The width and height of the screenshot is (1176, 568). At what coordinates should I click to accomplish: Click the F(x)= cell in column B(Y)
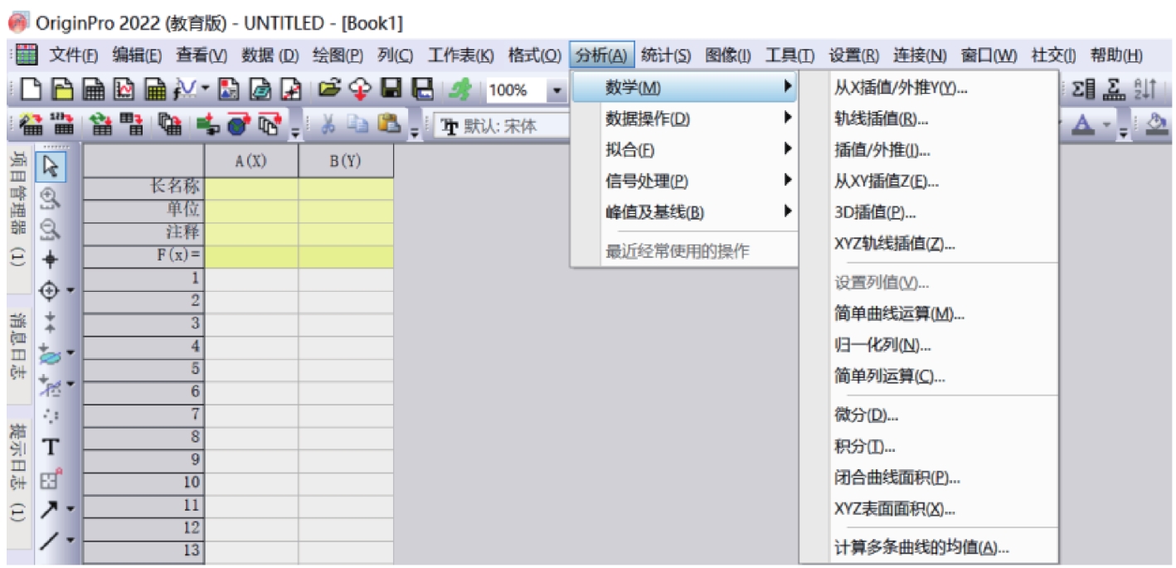pos(346,256)
